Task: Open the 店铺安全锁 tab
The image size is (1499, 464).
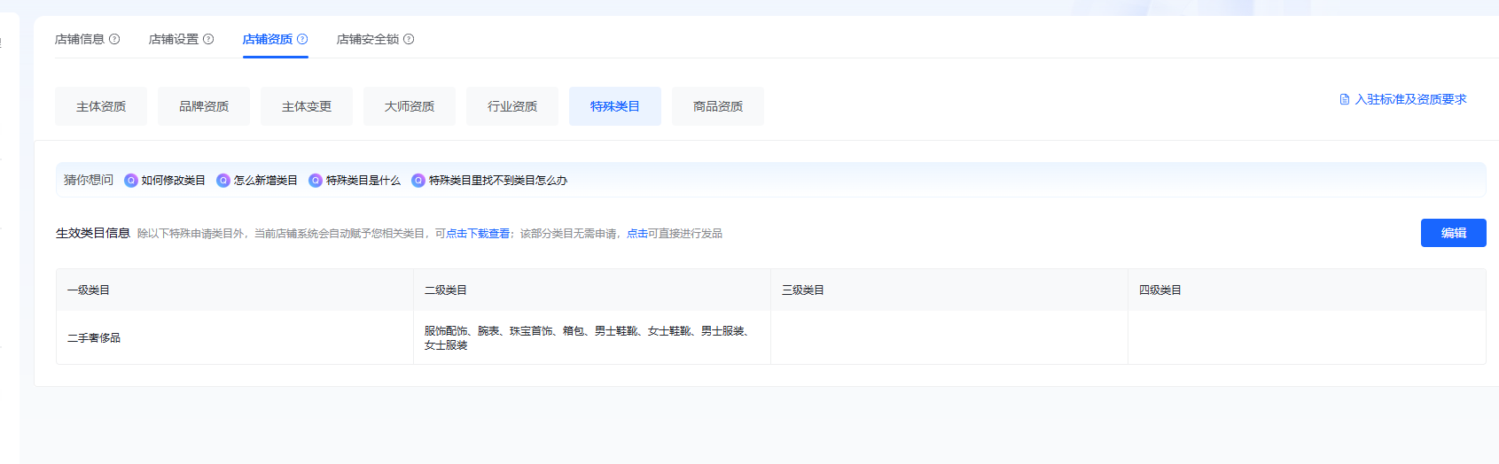Action: [x=368, y=39]
